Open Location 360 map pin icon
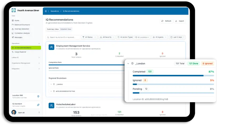The width and height of the screenshot is (234, 126). pyautogui.click(x=38, y=96)
